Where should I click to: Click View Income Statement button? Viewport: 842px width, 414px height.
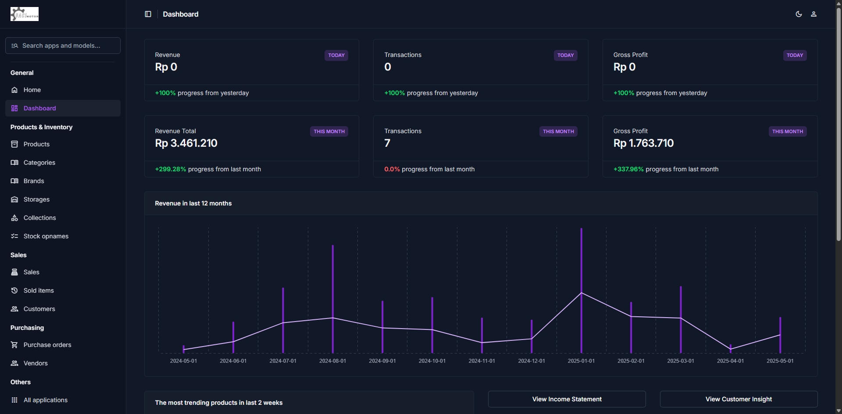tap(567, 399)
